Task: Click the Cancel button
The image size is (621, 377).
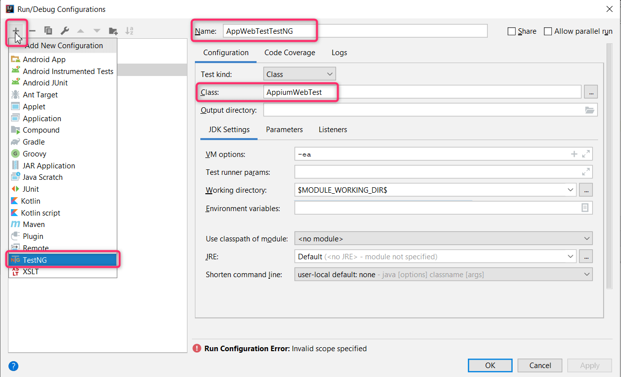Action: (x=540, y=365)
